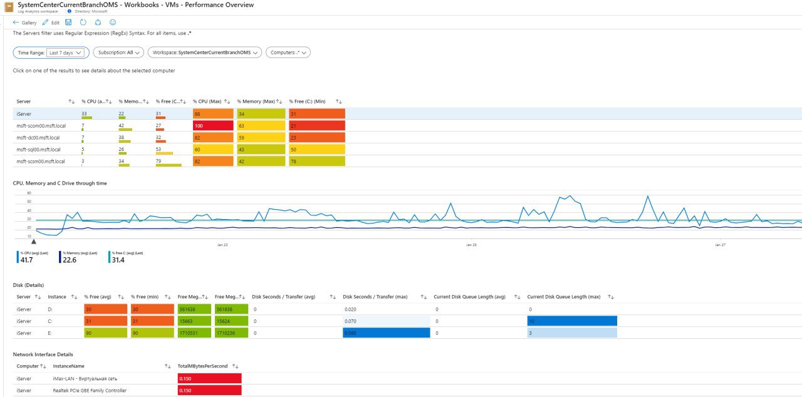Click the 0.070 Disk Seconds max cell

(386, 321)
